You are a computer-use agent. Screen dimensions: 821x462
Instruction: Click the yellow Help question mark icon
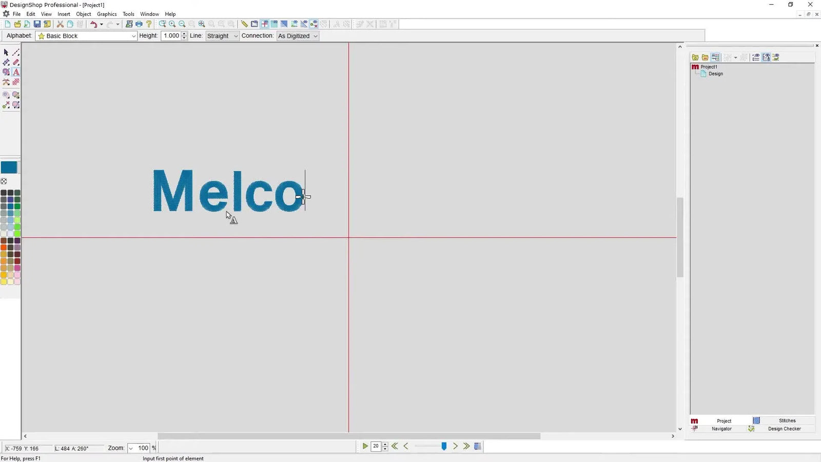click(149, 24)
